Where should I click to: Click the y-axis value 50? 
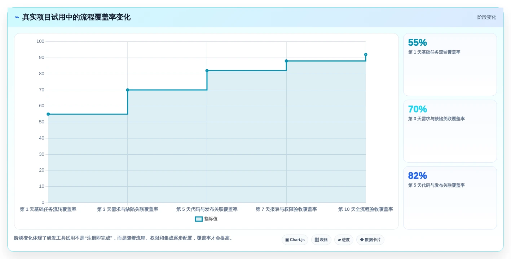point(41,122)
